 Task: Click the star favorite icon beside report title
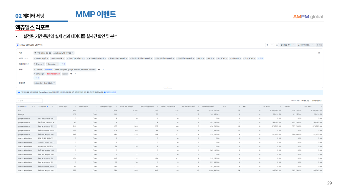click(18, 45)
